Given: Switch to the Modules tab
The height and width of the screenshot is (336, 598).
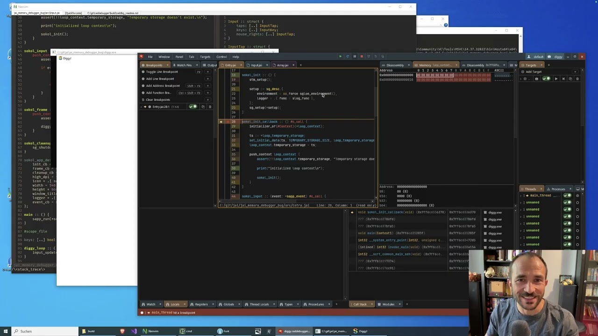Looking at the screenshot, I should 388,304.
